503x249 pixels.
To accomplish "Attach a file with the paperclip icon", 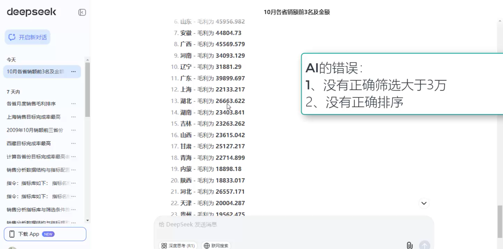I will tap(409, 245).
